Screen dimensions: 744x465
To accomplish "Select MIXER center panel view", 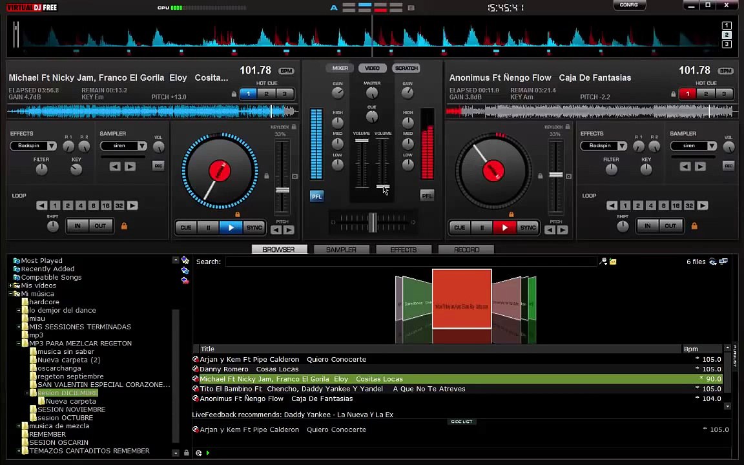I will 340,68.
